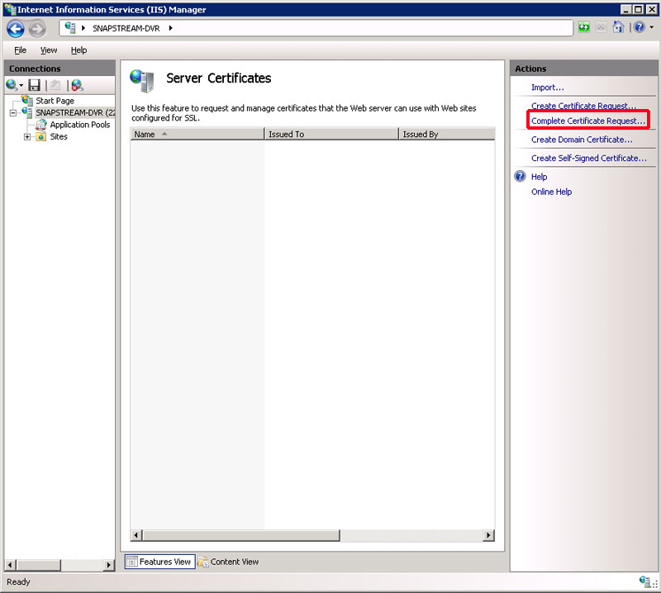Open the View menu

pyautogui.click(x=49, y=50)
